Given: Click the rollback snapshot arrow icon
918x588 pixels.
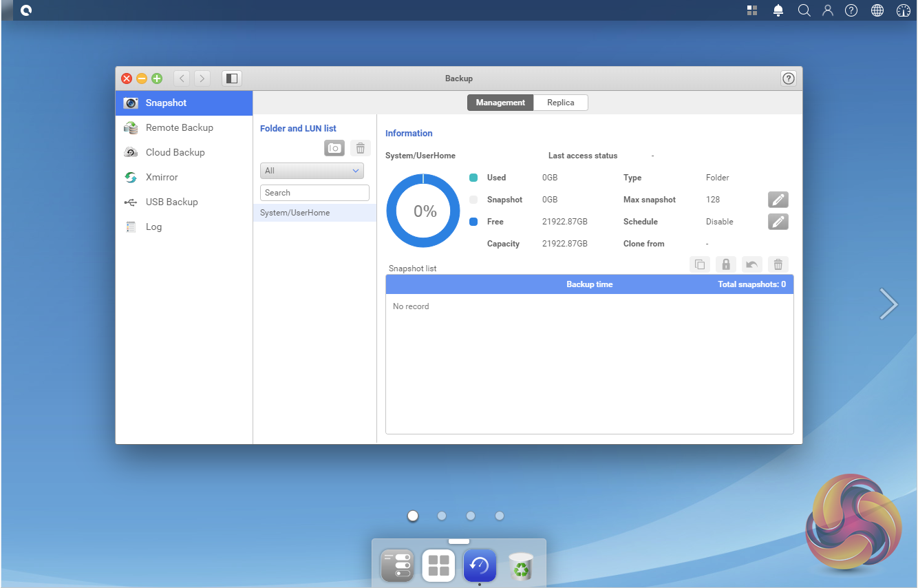Looking at the screenshot, I should click(751, 264).
